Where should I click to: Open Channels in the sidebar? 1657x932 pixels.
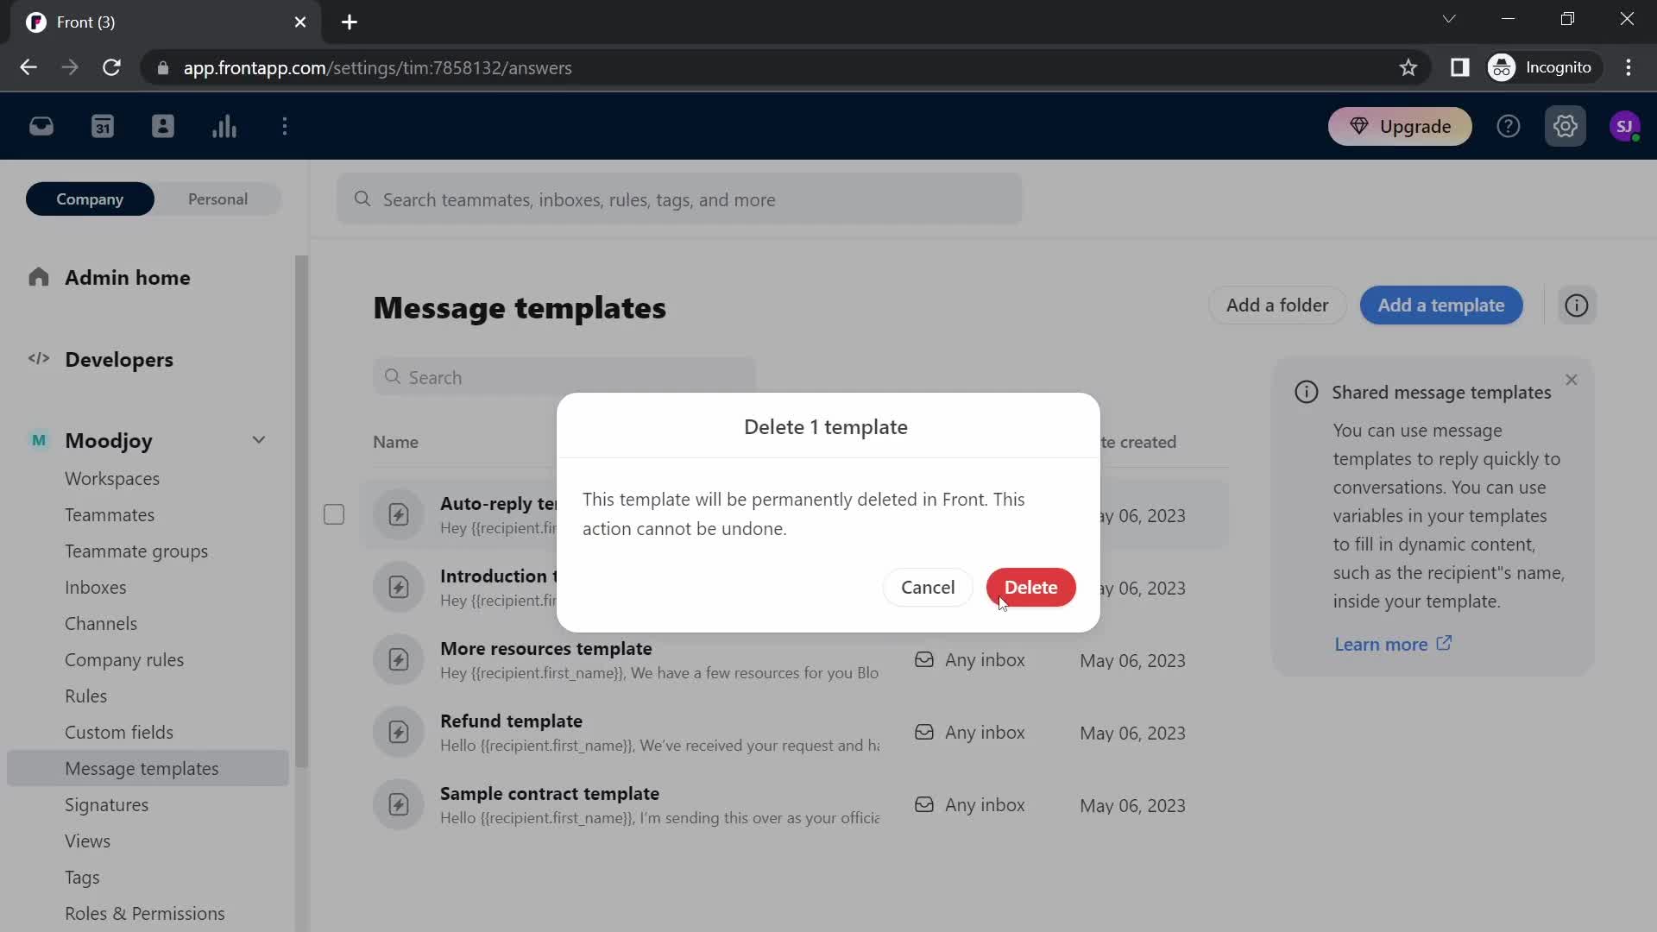pos(101,624)
